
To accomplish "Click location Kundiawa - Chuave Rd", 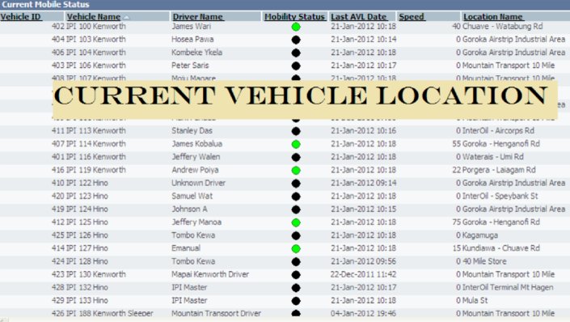I will click(x=501, y=248).
